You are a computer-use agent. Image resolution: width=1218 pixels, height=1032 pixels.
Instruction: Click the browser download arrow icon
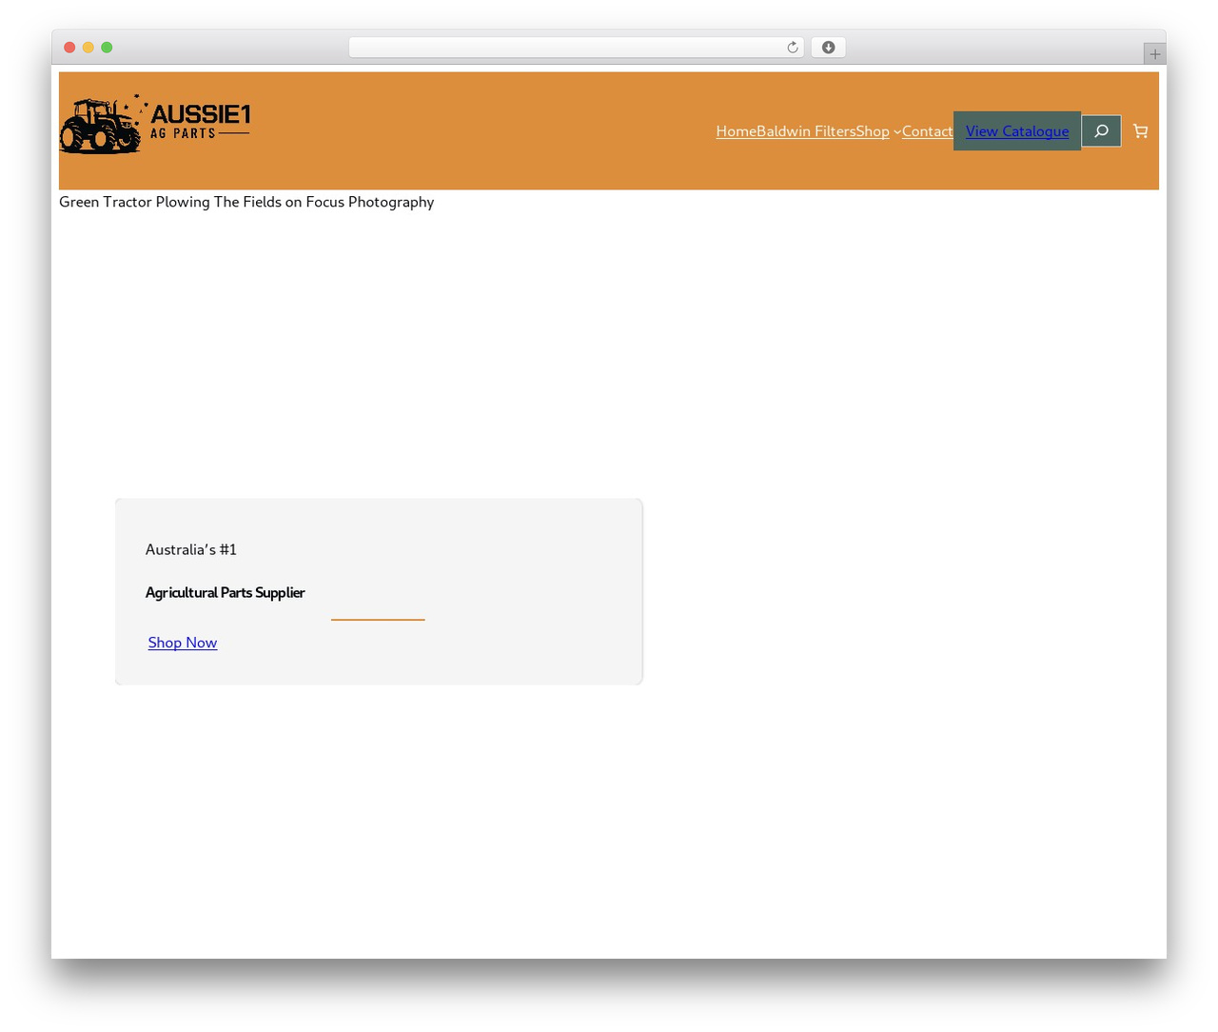coord(828,48)
